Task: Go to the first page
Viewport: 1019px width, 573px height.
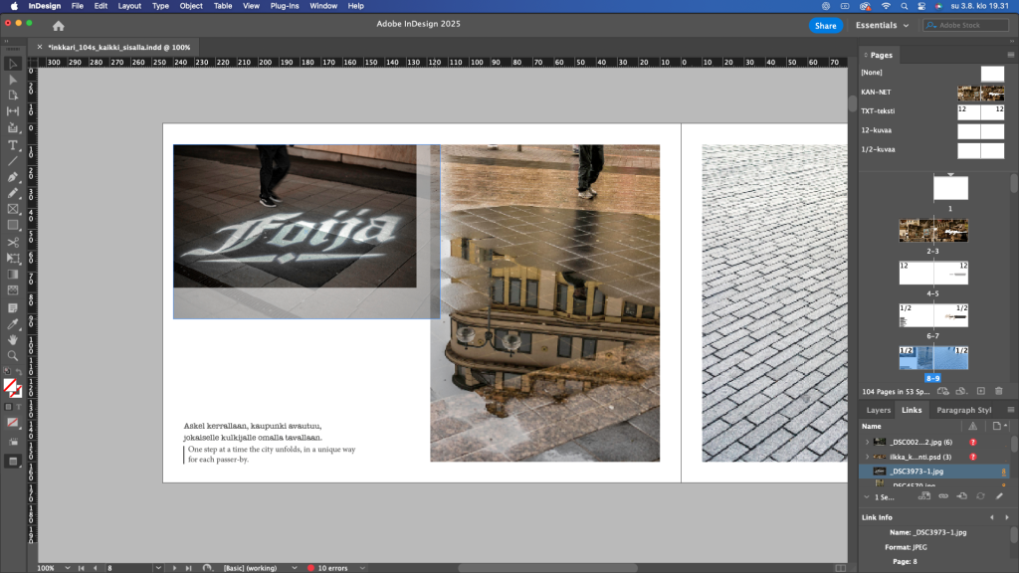Action: [x=82, y=568]
